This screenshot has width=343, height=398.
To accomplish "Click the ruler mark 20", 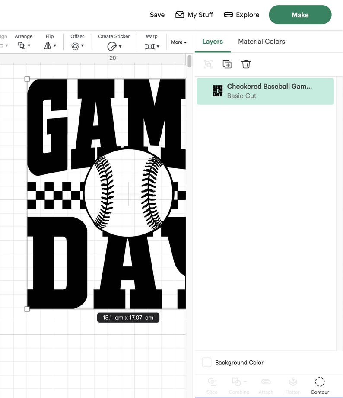I will point(113,58).
